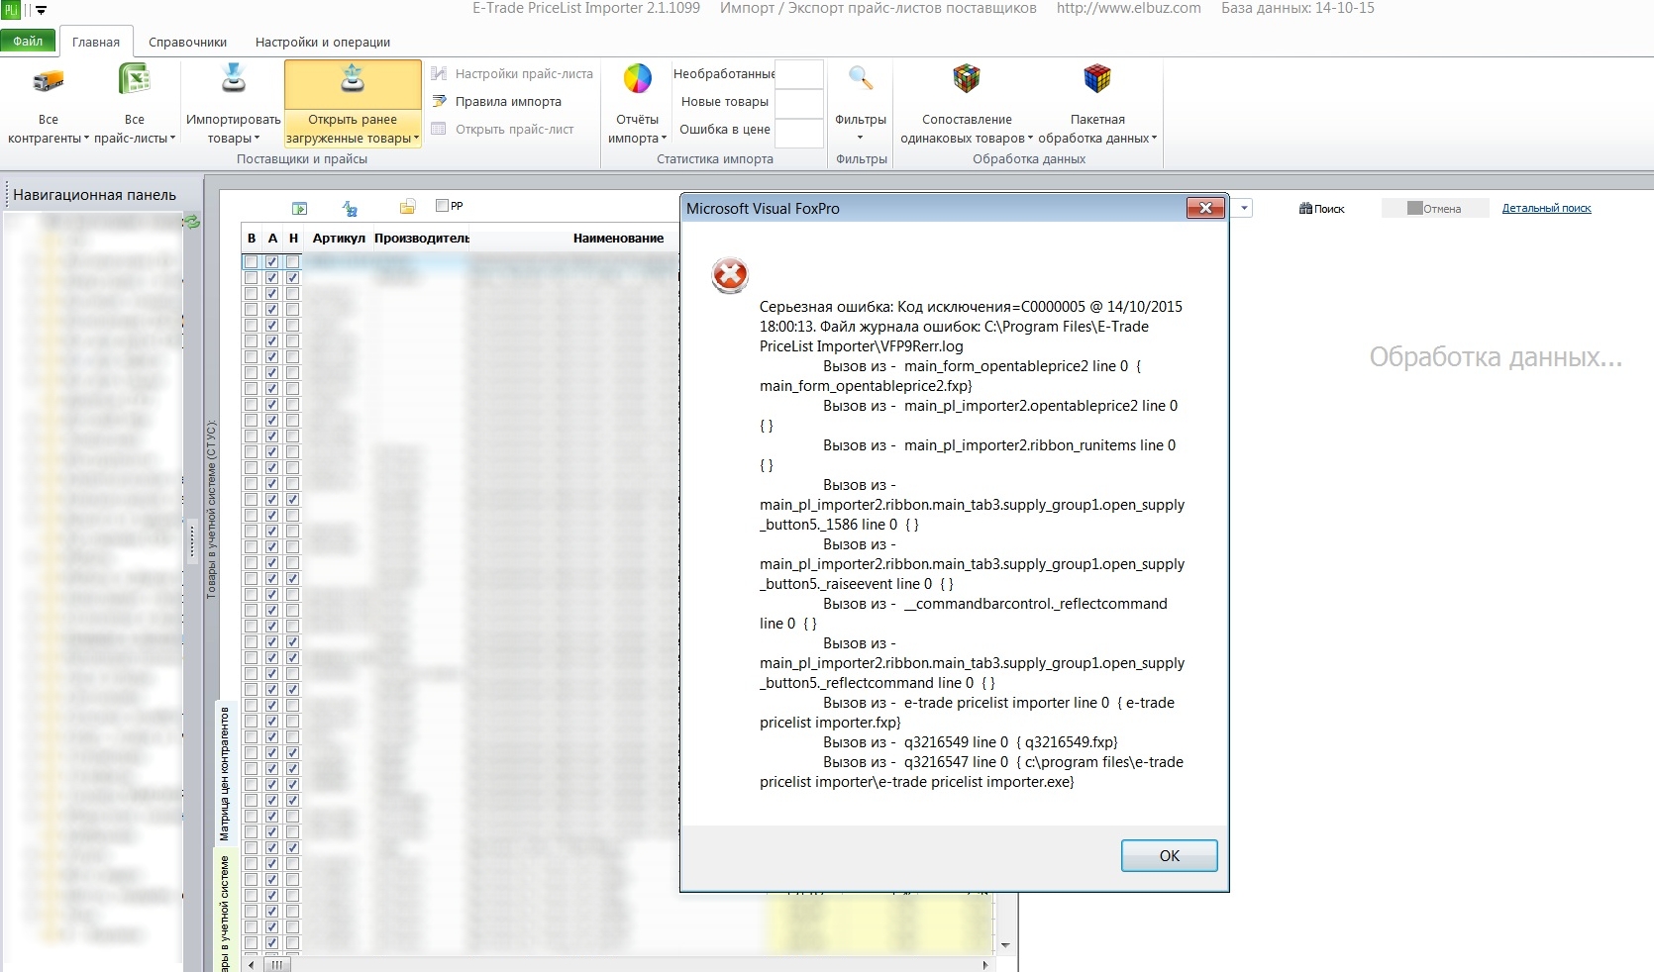
Task: Open the Все прайс-листы Excel button
Action: coord(135,103)
